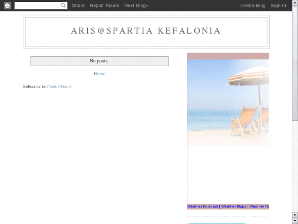Click Sign In link

coord(278,5)
